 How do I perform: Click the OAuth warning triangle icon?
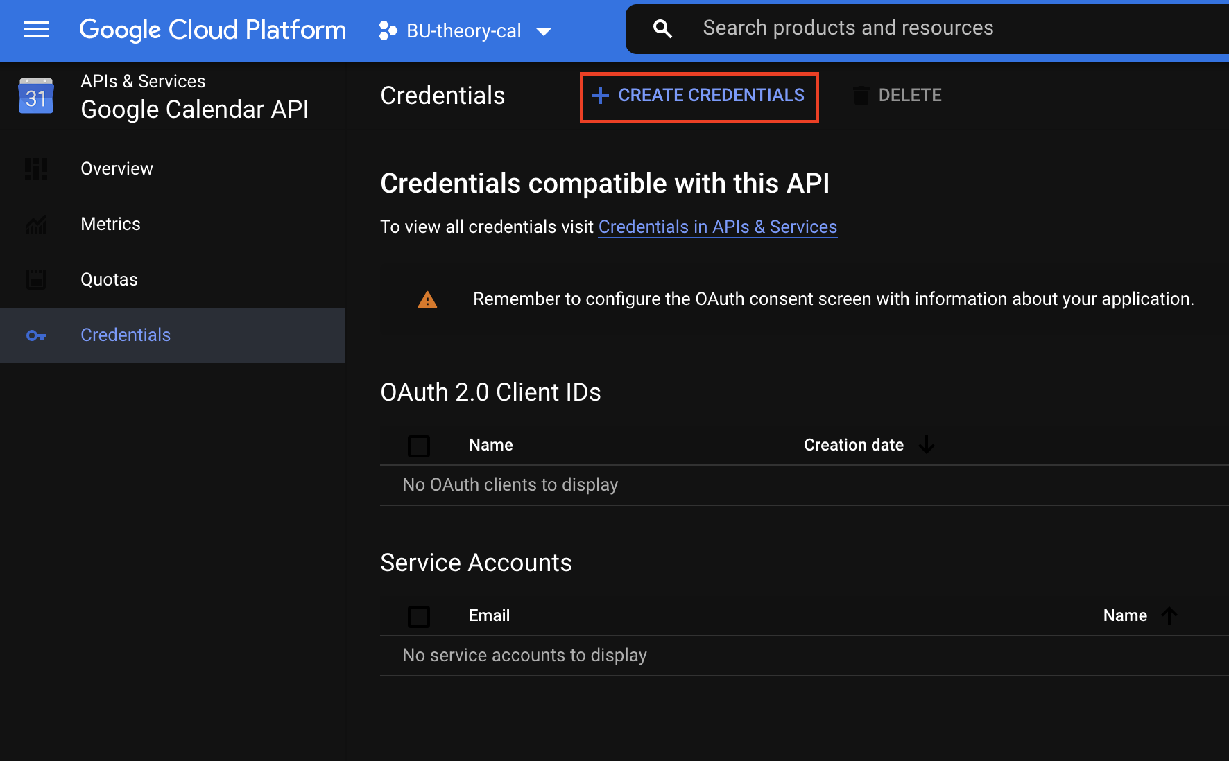click(427, 299)
